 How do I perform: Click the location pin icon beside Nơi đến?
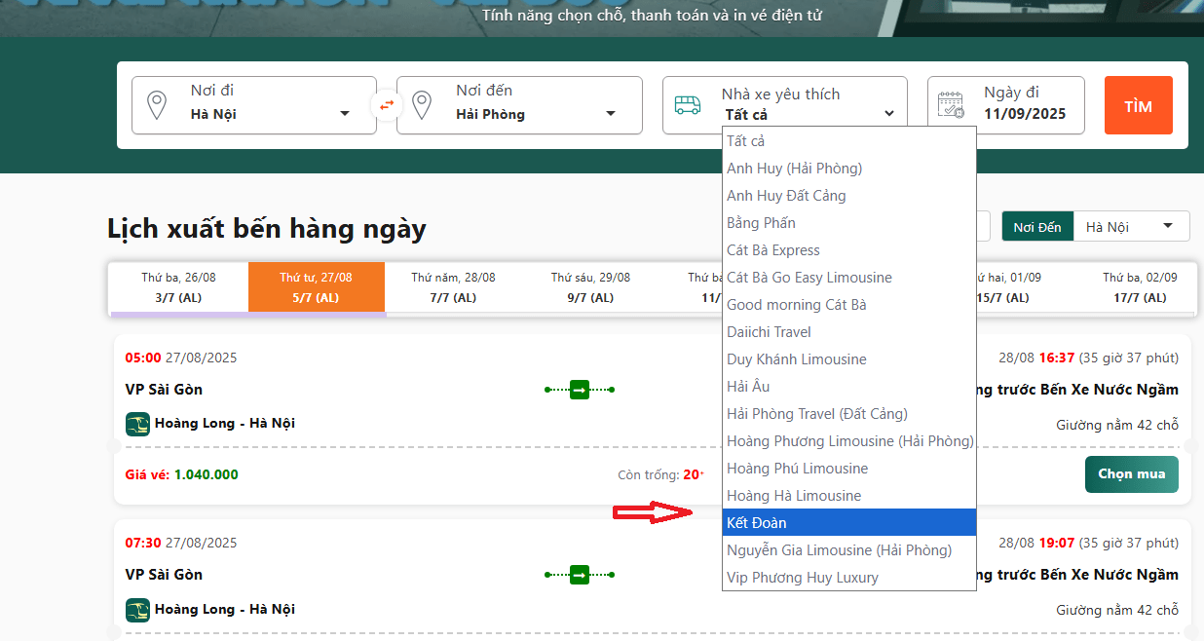click(422, 105)
